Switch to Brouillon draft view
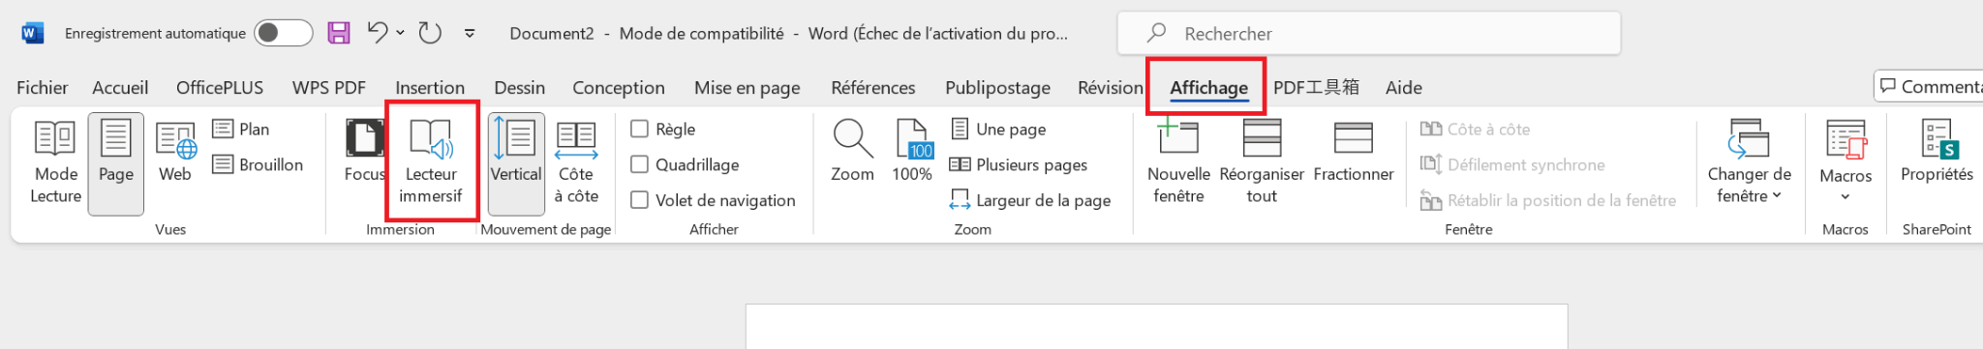 point(258,164)
